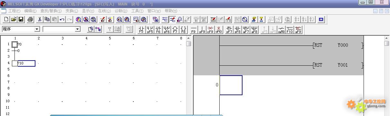390x116 pixels.
Task: Select SFC step ?10 box
Action: [x=26, y=63]
